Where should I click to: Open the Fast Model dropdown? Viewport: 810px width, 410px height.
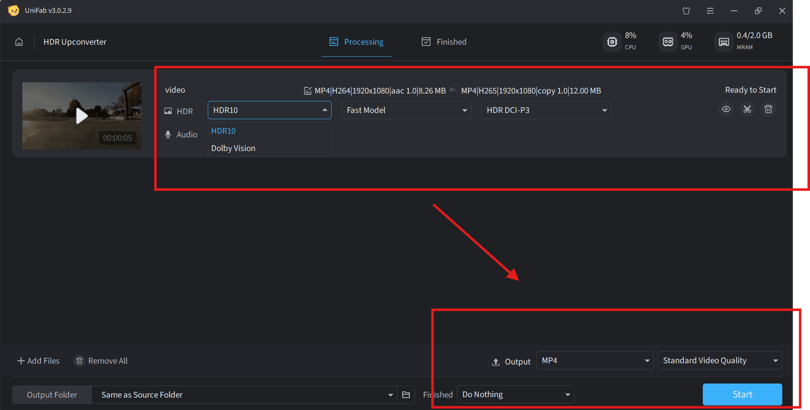point(406,110)
